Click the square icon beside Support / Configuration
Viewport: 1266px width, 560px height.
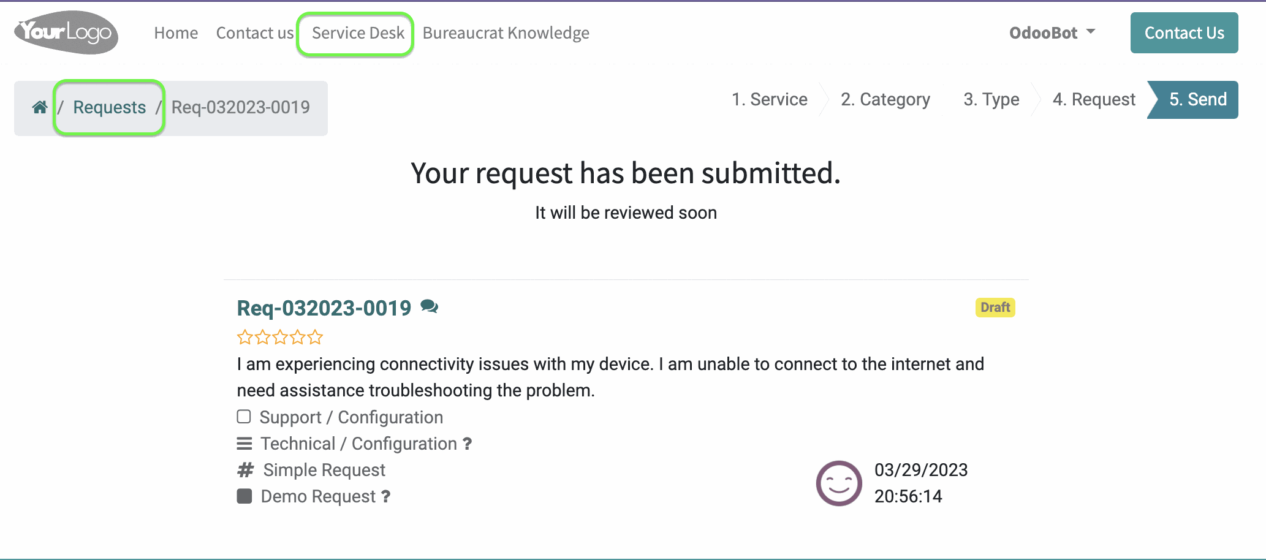(244, 417)
